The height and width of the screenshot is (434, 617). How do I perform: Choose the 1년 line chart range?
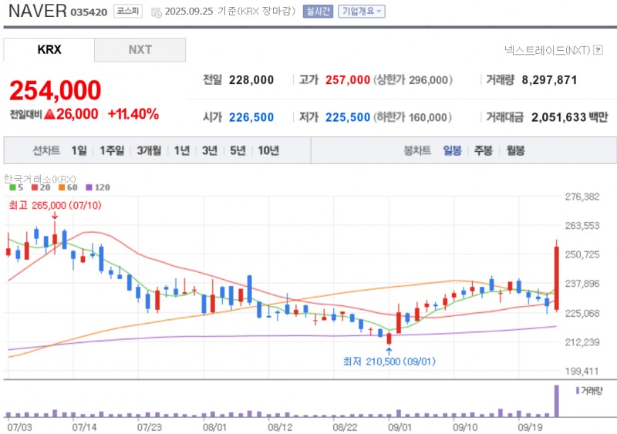tap(182, 150)
